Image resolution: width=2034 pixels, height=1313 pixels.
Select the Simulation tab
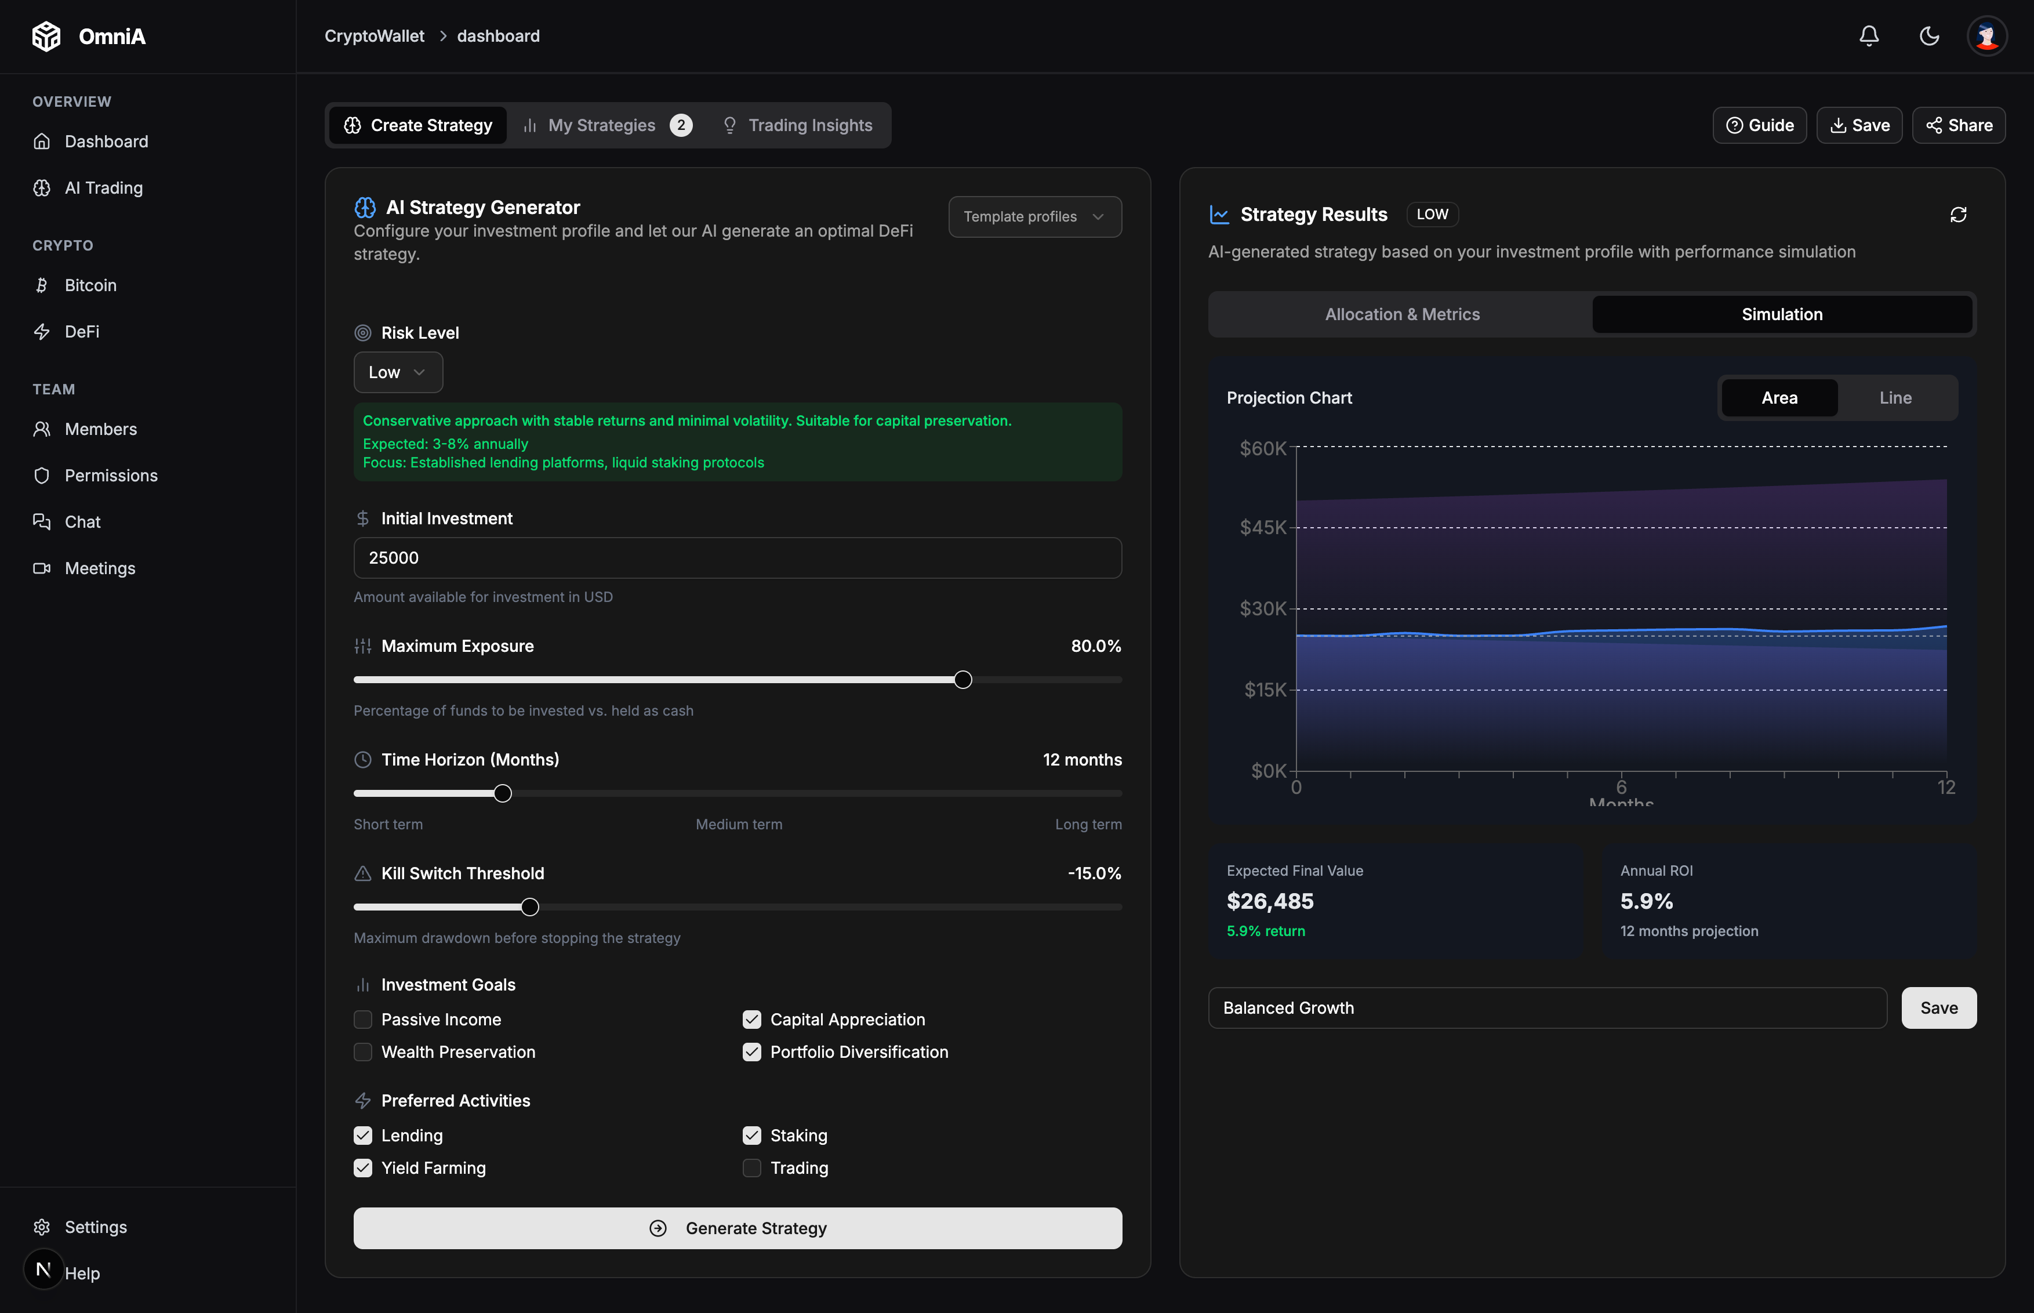click(x=1782, y=314)
